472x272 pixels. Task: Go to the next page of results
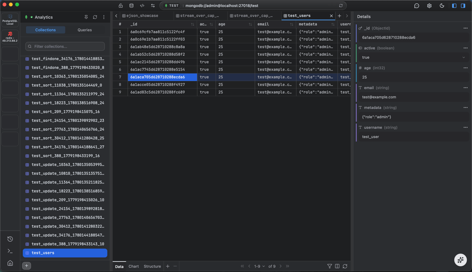[x=280, y=266]
